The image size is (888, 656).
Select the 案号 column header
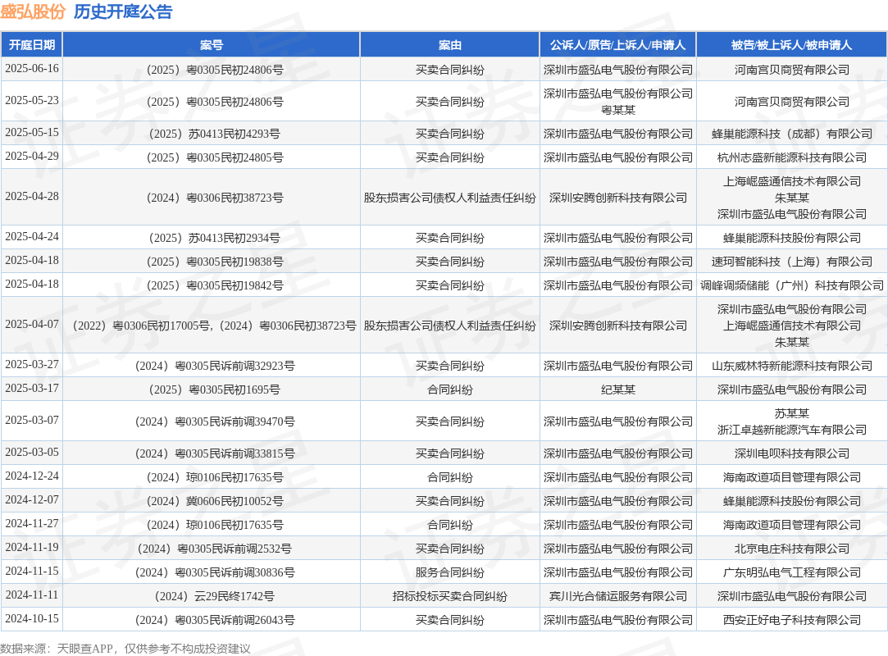pos(212,45)
